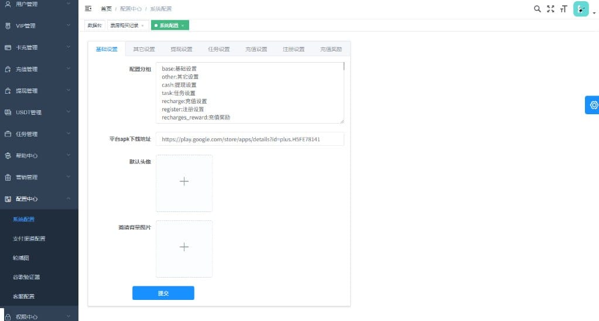Click the 配置中心 breadcrumb

131,9
